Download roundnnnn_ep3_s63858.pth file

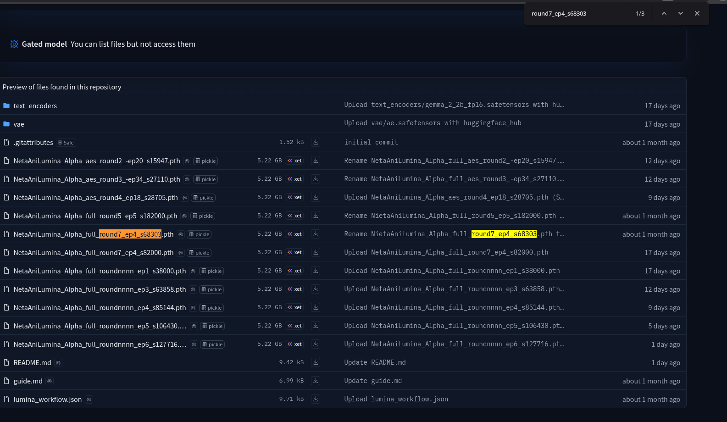click(316, 289)
